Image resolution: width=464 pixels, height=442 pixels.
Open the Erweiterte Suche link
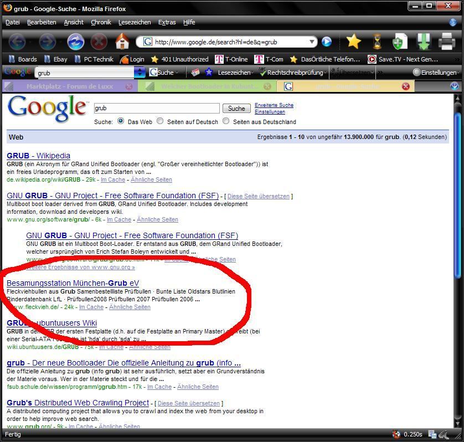click(274, 105)
